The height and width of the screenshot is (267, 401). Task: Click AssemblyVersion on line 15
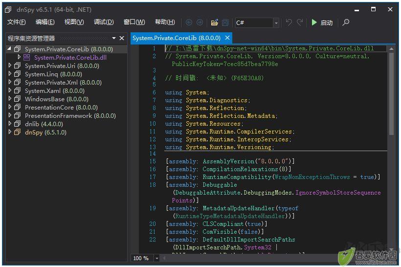[x=229, y=161]
